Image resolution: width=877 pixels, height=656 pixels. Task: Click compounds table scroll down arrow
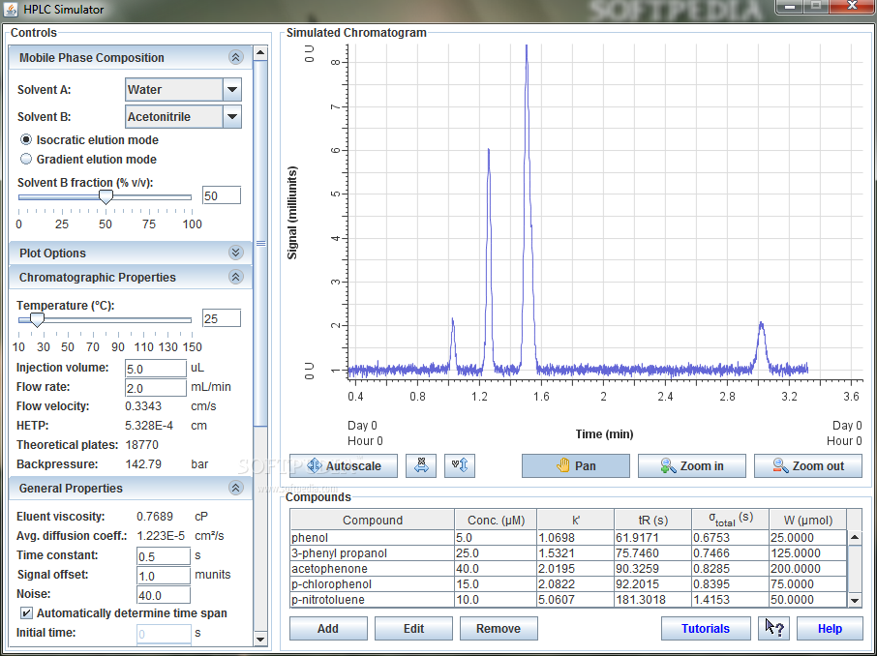coord(855,600)
